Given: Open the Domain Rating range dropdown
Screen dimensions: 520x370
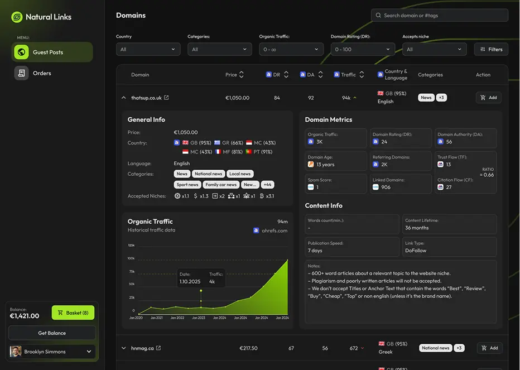Looking at the screenshot, I should click(363, 50).
